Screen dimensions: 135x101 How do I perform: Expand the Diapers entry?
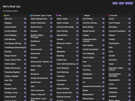coord(129,35)
